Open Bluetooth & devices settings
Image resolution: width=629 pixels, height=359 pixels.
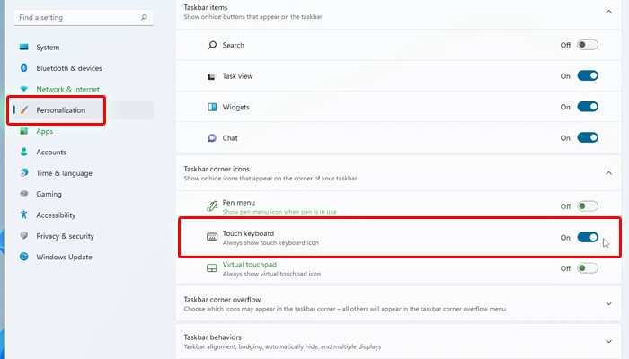[84, 68]
